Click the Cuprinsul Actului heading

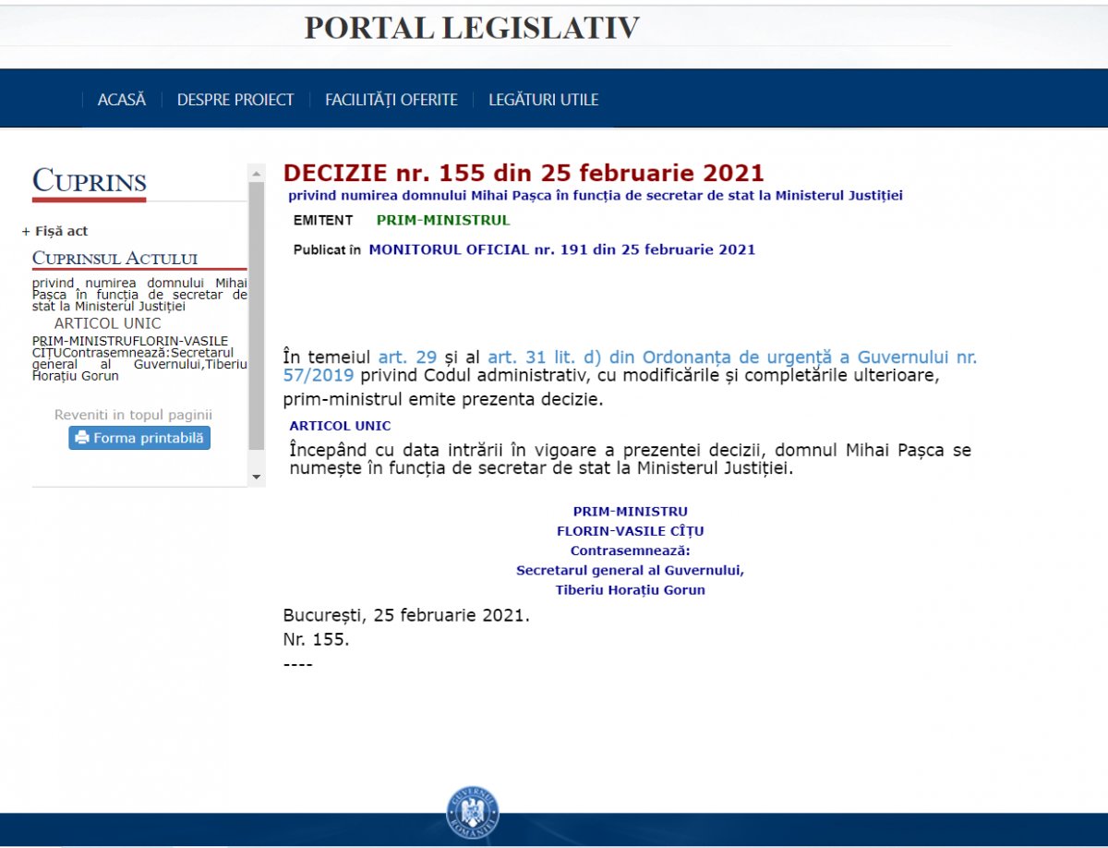coord(115,259)
